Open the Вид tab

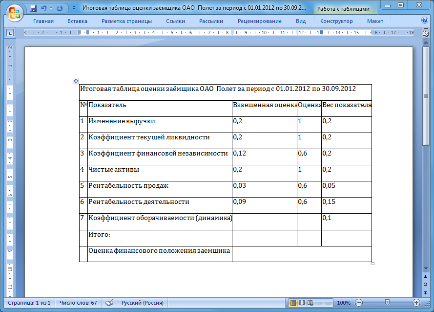301,21
